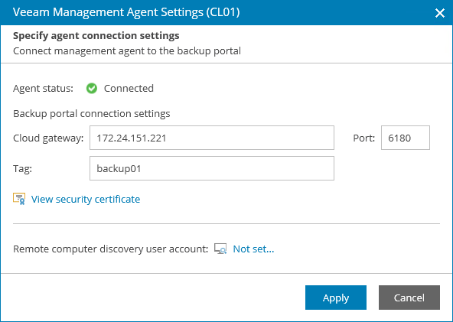This screenshot has height=322, width=453.
Task: Focus the Tag input field
Action: 212,168
